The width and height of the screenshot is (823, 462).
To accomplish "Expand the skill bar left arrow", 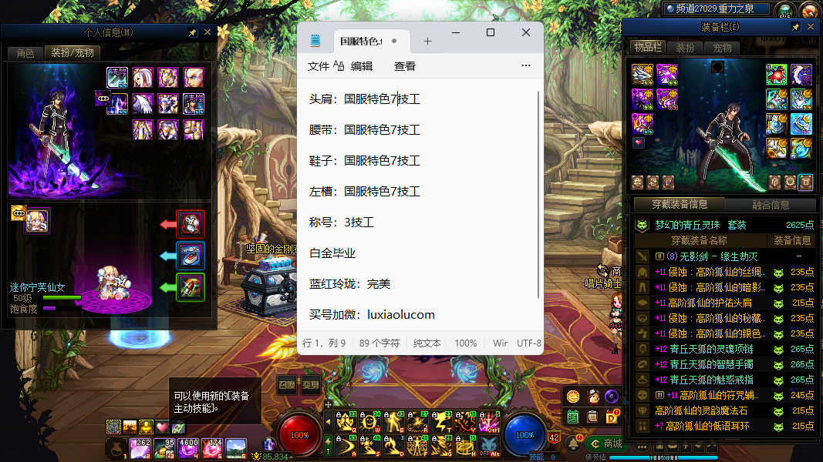I will (x=328, y=421).
